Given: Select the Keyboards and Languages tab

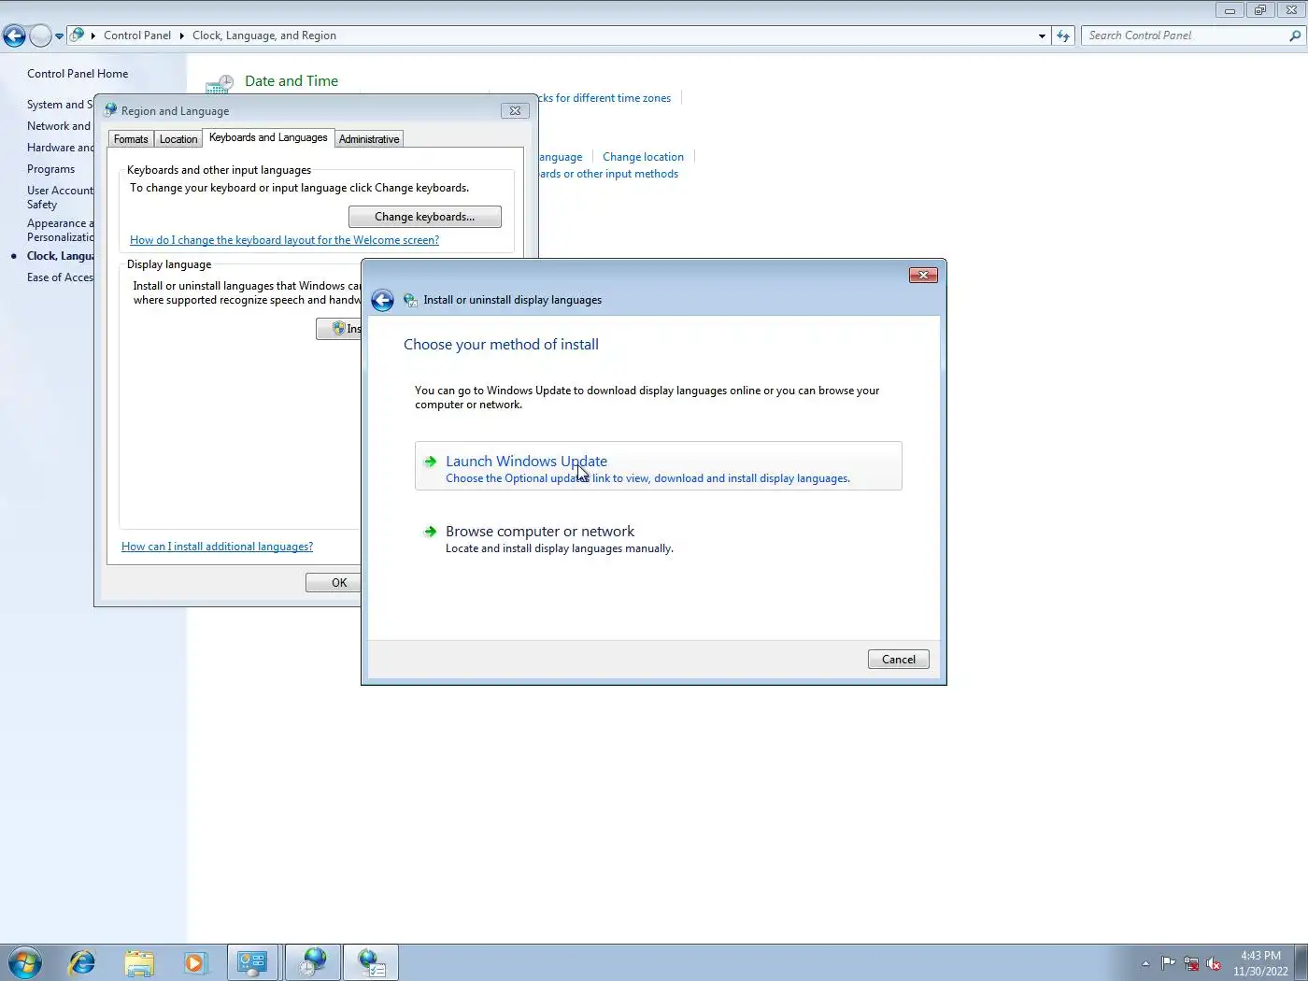Looking at the screenshot, I should pos(268,137).
